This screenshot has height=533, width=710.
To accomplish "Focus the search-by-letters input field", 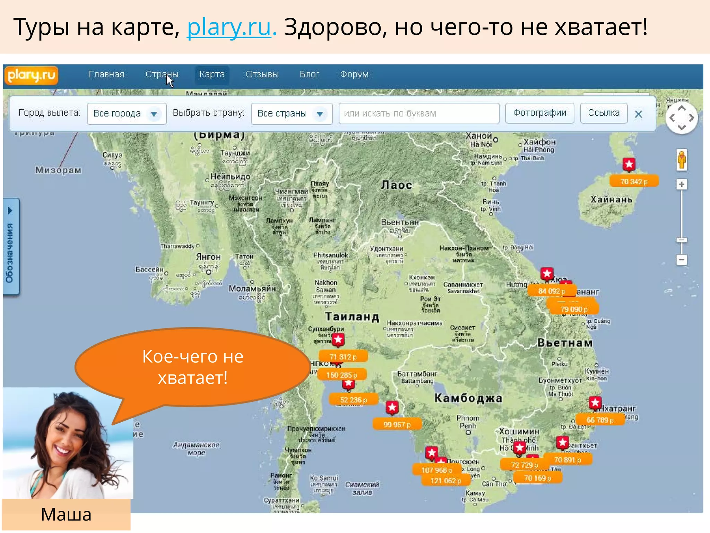I will click(x=419, y=113).
